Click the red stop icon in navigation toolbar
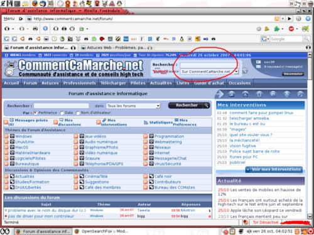 [291, 29]
